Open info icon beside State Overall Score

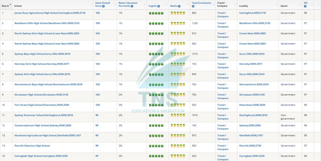103,6
